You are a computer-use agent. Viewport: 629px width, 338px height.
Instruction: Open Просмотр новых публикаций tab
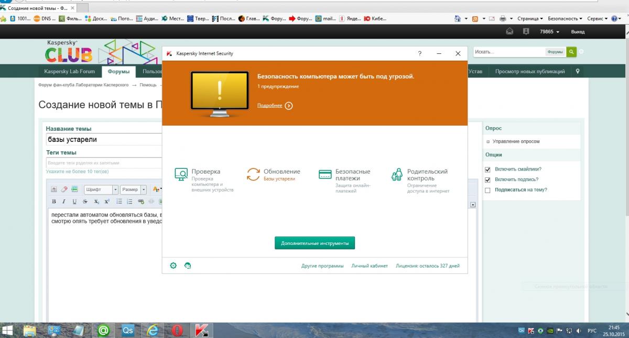530,72
